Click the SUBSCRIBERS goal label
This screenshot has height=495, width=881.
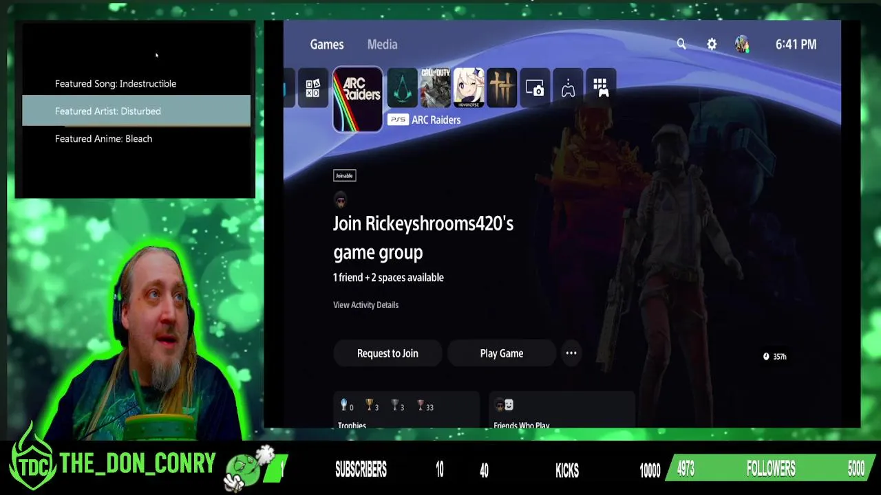[x=361, y=470]
